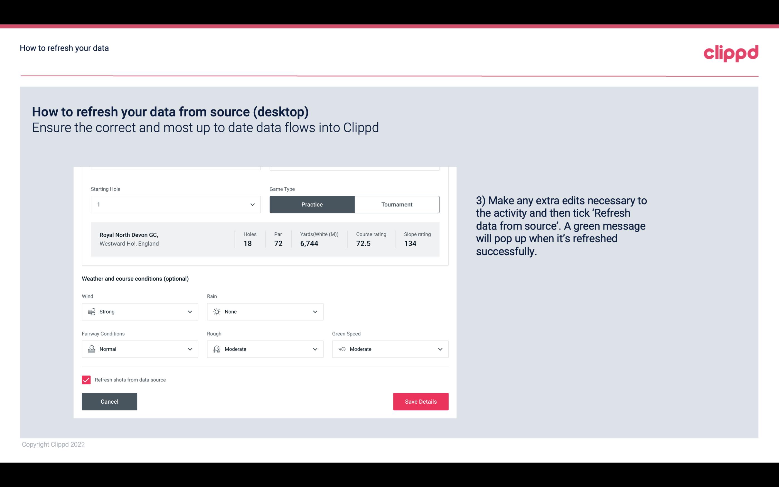Viewport: 779px width, 487px height.
Task: Expand the Green Speed dropdown
Action: [440, 349]
